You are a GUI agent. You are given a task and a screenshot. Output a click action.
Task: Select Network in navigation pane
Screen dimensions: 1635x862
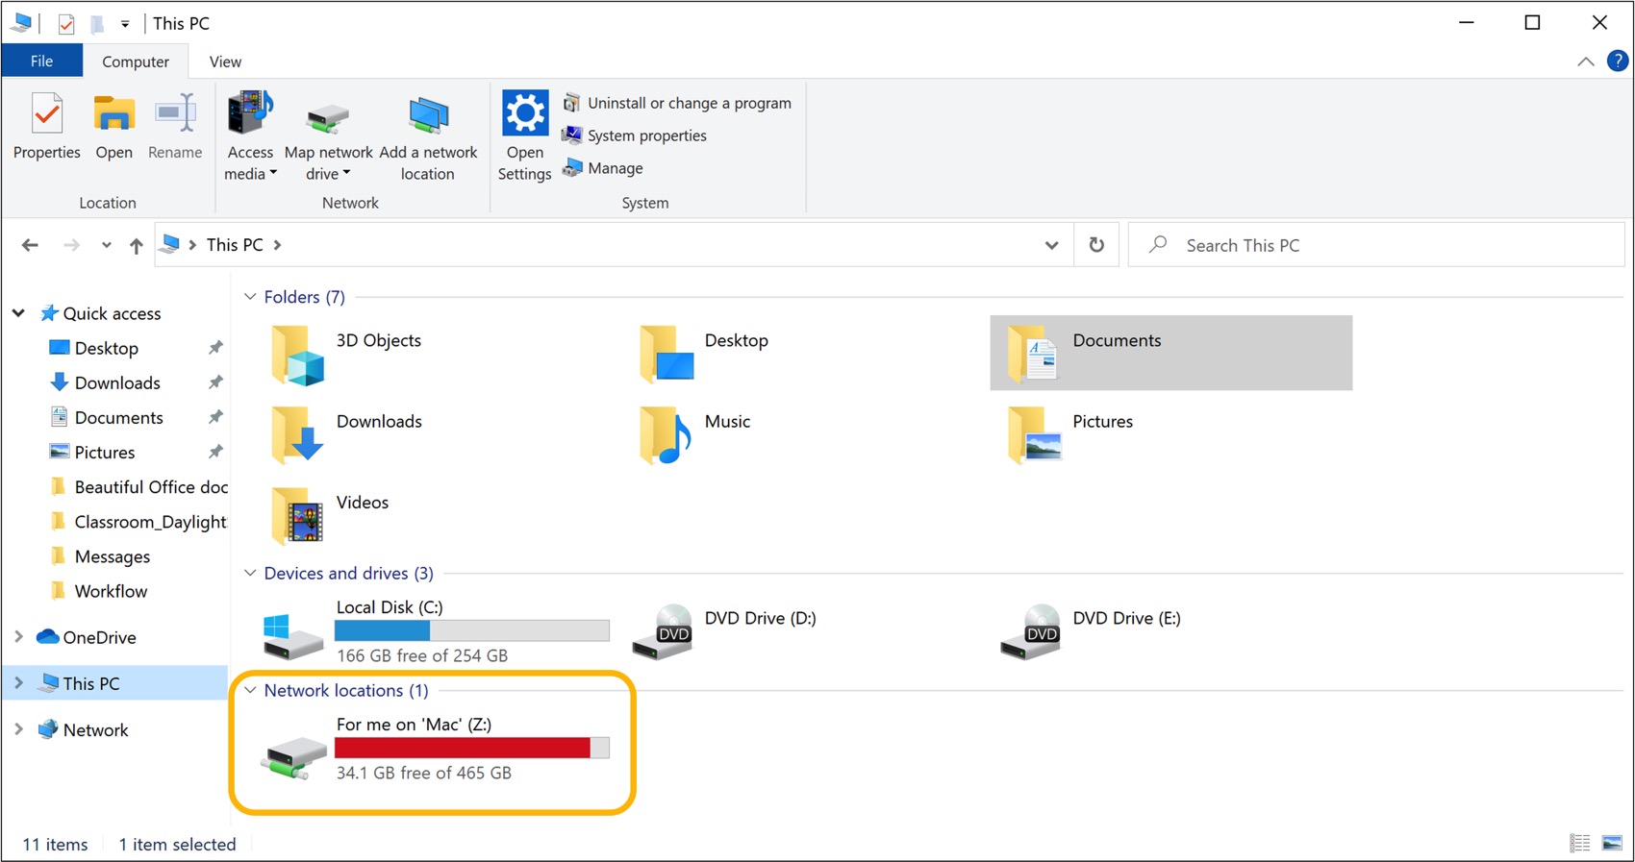[x=95, y=729]
